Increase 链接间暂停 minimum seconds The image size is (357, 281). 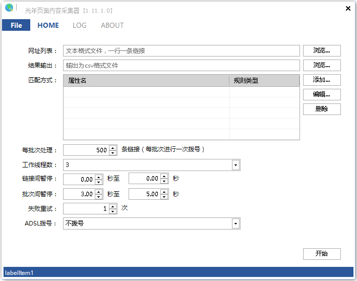(x=99, y=177)
